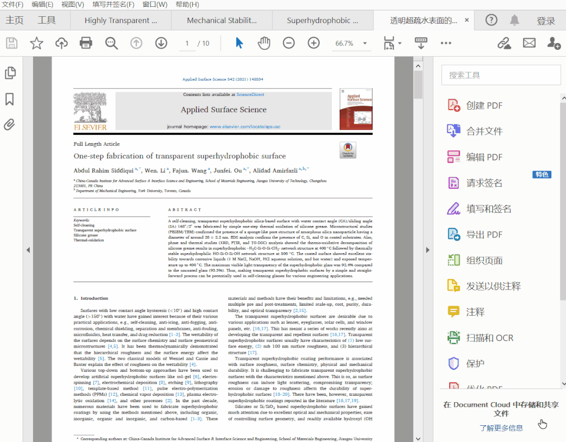
Task: Zoom in with the plus circle
Action: [314, 43]
